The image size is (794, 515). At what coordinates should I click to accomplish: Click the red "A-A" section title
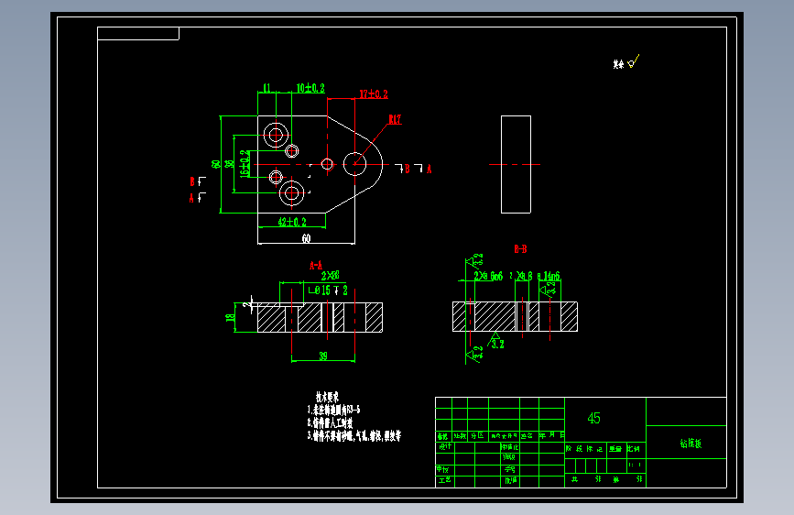tap(316, 265)
